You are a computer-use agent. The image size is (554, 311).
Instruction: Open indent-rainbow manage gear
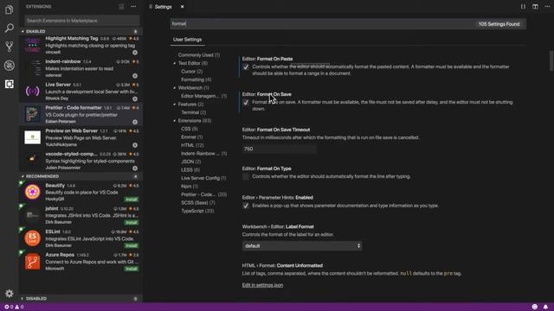135,75
